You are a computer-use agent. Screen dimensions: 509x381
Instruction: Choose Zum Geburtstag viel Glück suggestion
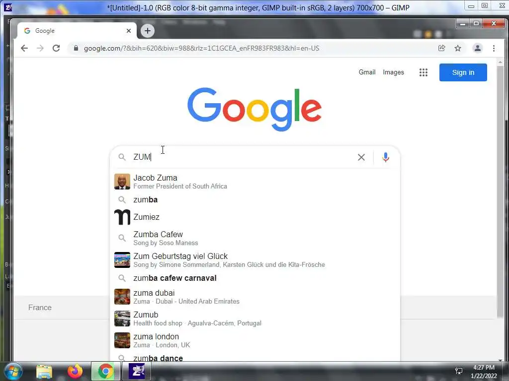(255, 260)
